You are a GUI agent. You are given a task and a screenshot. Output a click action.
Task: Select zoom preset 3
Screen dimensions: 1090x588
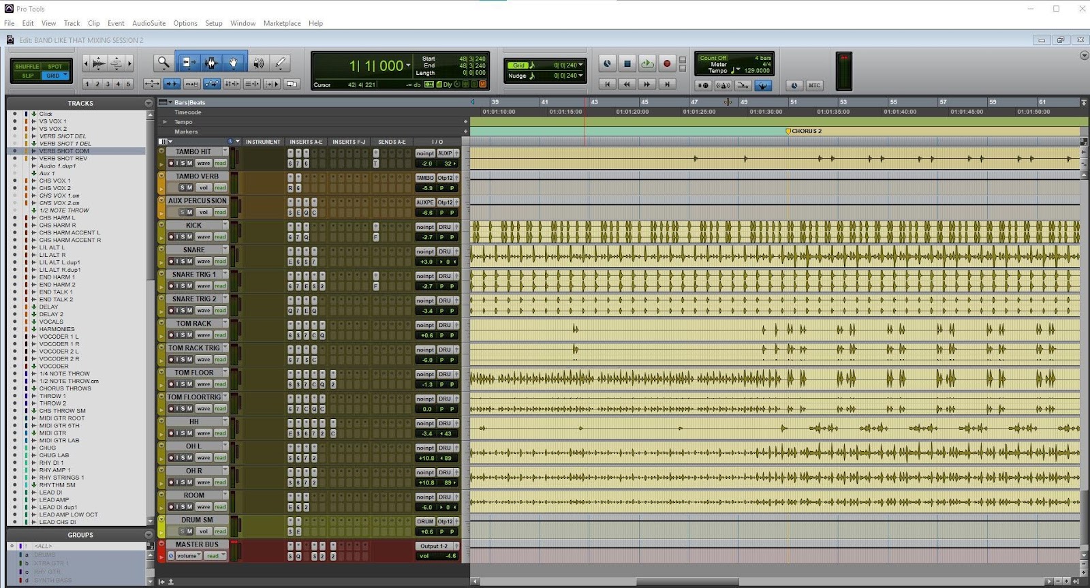(108, 84)
